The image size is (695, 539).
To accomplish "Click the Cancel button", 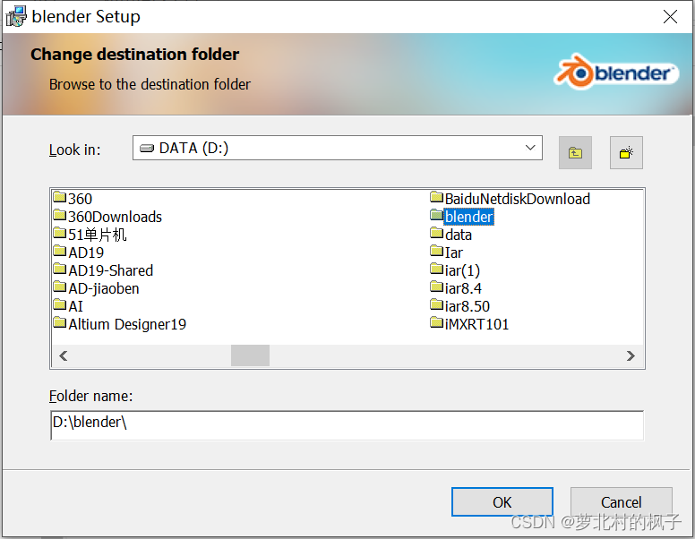I will click(x=621, y=502).
